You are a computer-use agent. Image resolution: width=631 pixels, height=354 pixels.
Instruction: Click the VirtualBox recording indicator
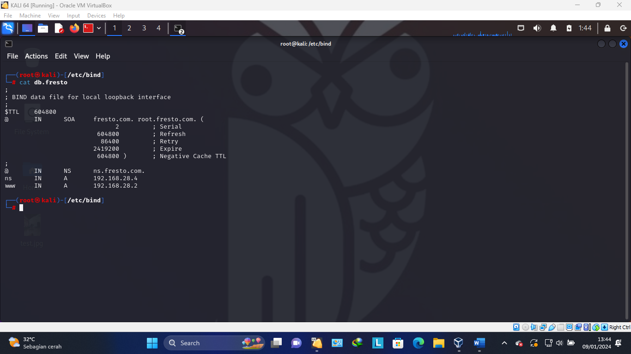point(578,327)
